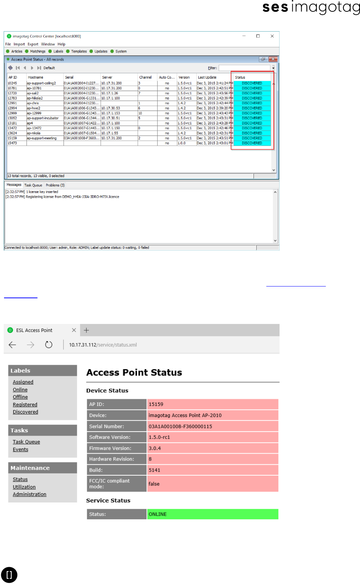
Task: Open the Discovered labels link
Action: [25, 412]
